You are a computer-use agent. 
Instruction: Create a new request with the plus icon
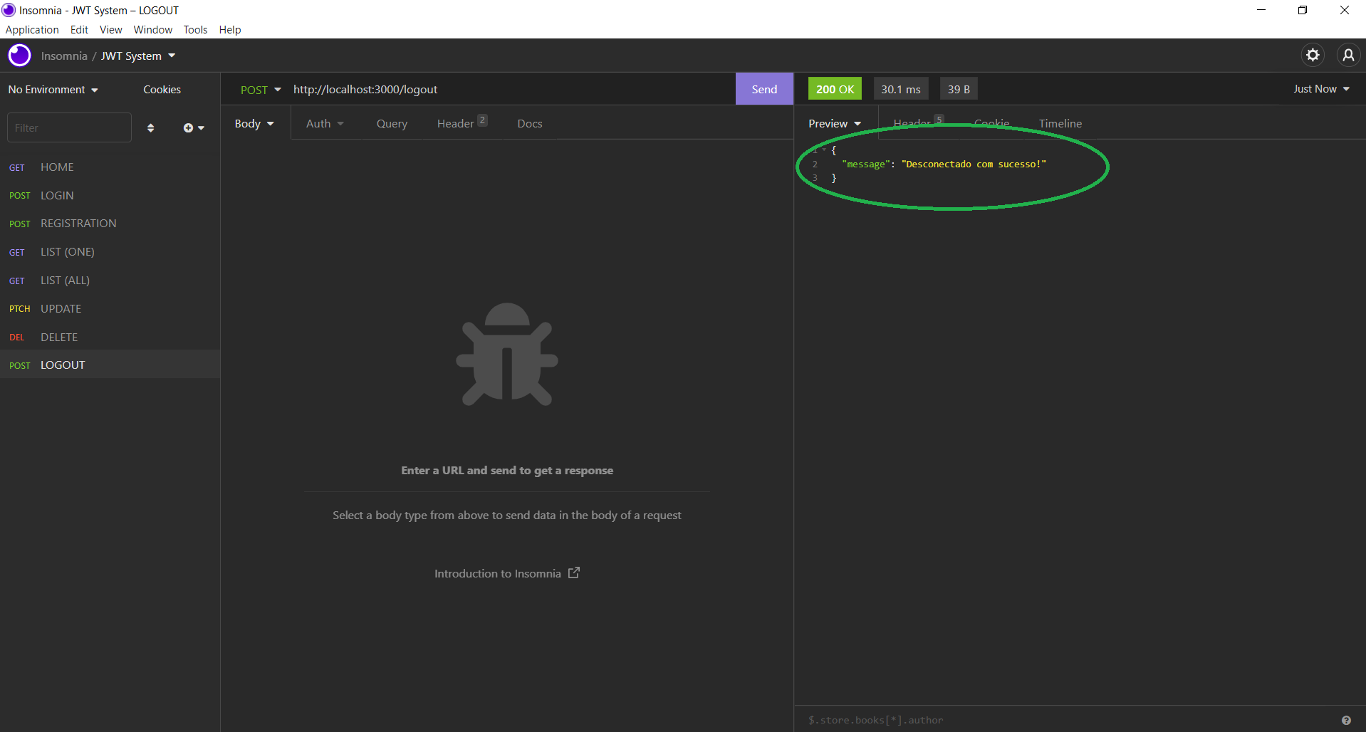click(189, 127)
